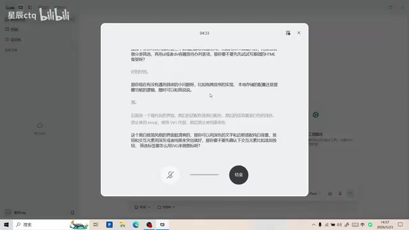409x230 pixels.
Task: Click the gray paragraph mentioning emoji and SVG
Action: [203, 119]
